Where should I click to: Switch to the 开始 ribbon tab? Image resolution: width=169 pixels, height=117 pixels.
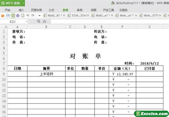pyautogui.click(x=7, y=10)
